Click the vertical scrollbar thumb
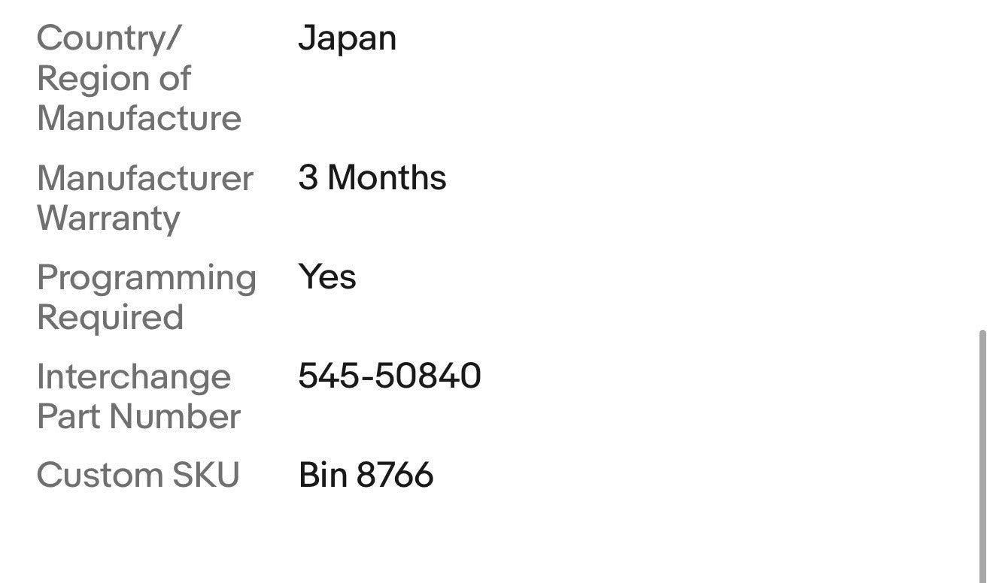Image resolution: width=993 pixels, height=583 pixels. coord(983,451)
